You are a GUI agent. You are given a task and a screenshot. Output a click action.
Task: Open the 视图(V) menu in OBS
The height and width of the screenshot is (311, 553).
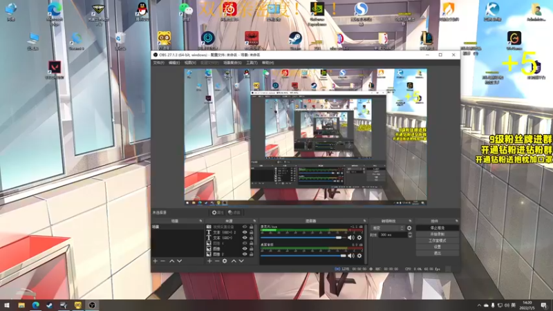190,63
